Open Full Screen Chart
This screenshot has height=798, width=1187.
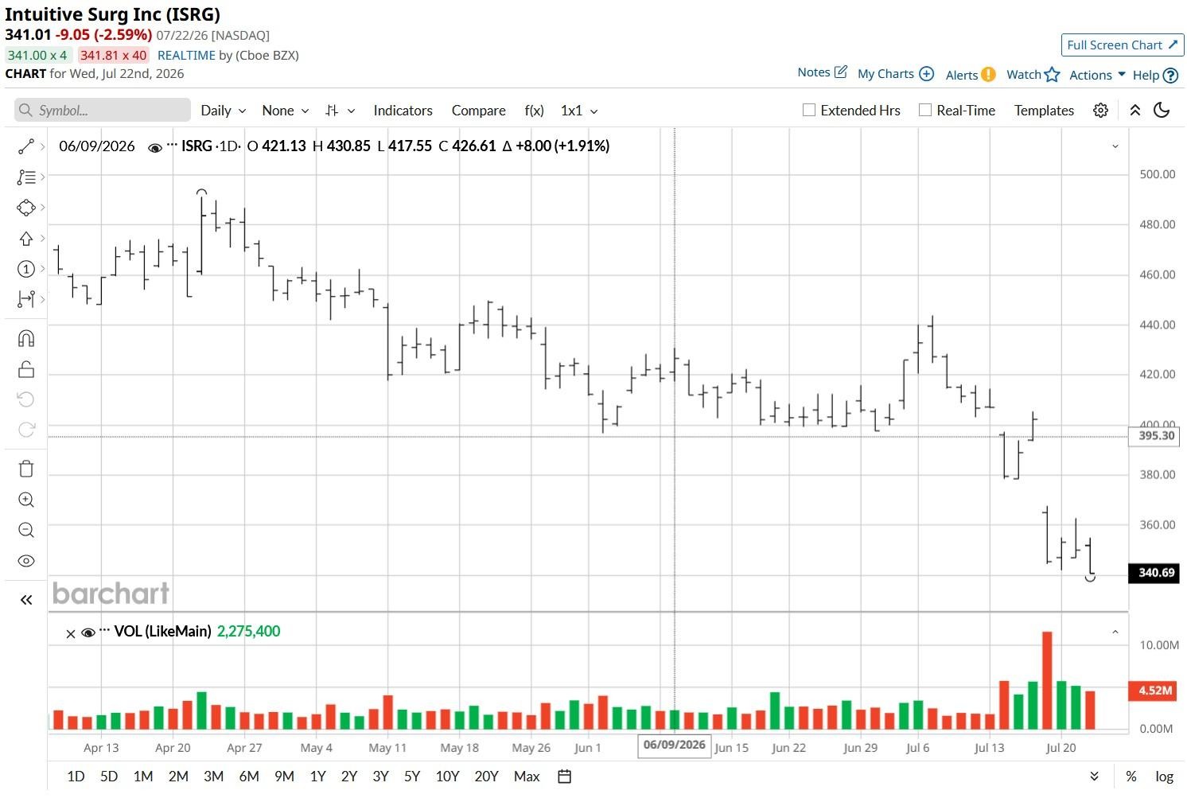point(1123,45)
